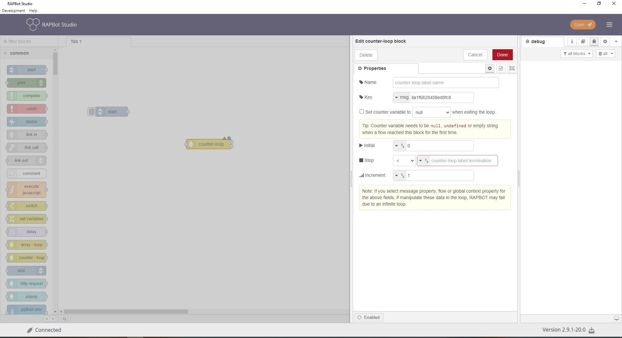622x338 pixels.
Task: Open the hamburger main menu
Action: 609,25
